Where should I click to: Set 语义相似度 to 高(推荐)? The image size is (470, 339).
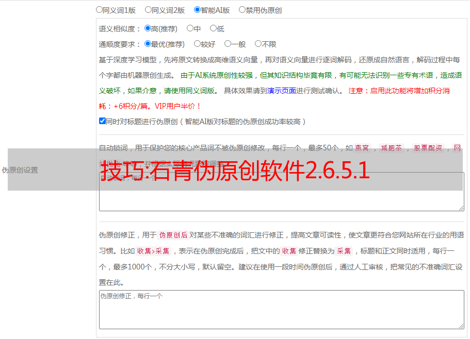148,28
